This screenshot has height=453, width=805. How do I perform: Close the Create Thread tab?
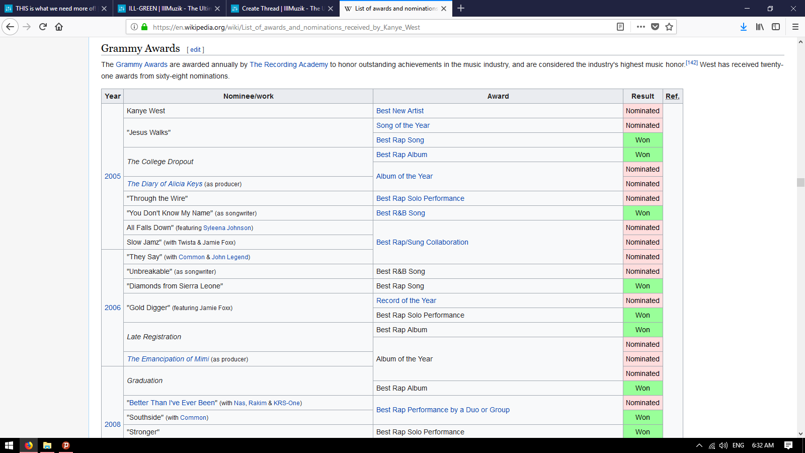click(331, 9)
